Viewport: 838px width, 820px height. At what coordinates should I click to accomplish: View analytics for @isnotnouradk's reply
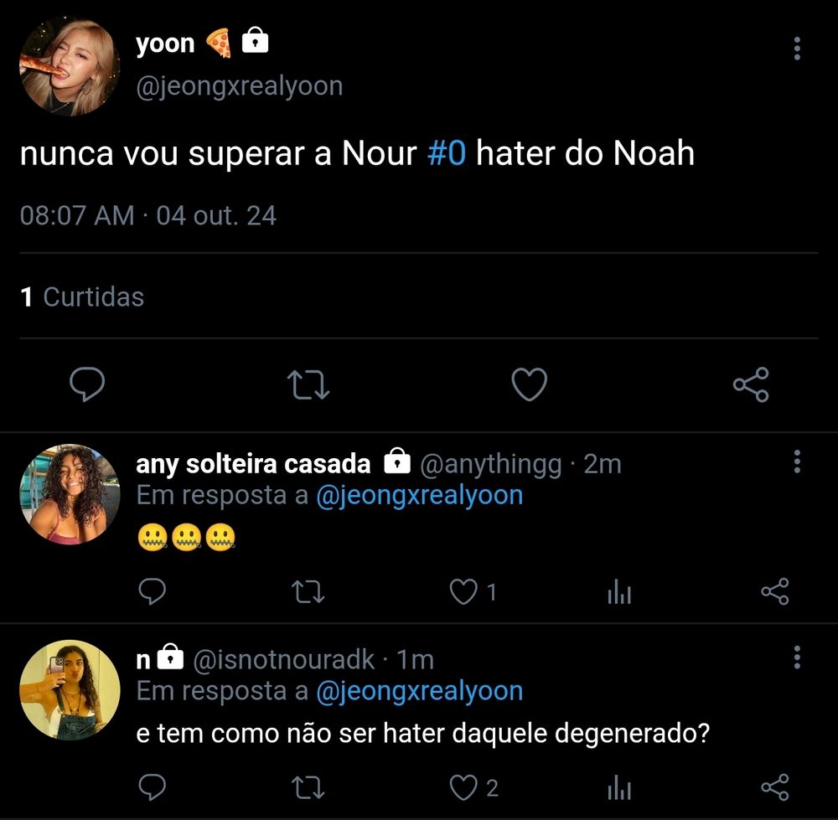tap(618, 787)
